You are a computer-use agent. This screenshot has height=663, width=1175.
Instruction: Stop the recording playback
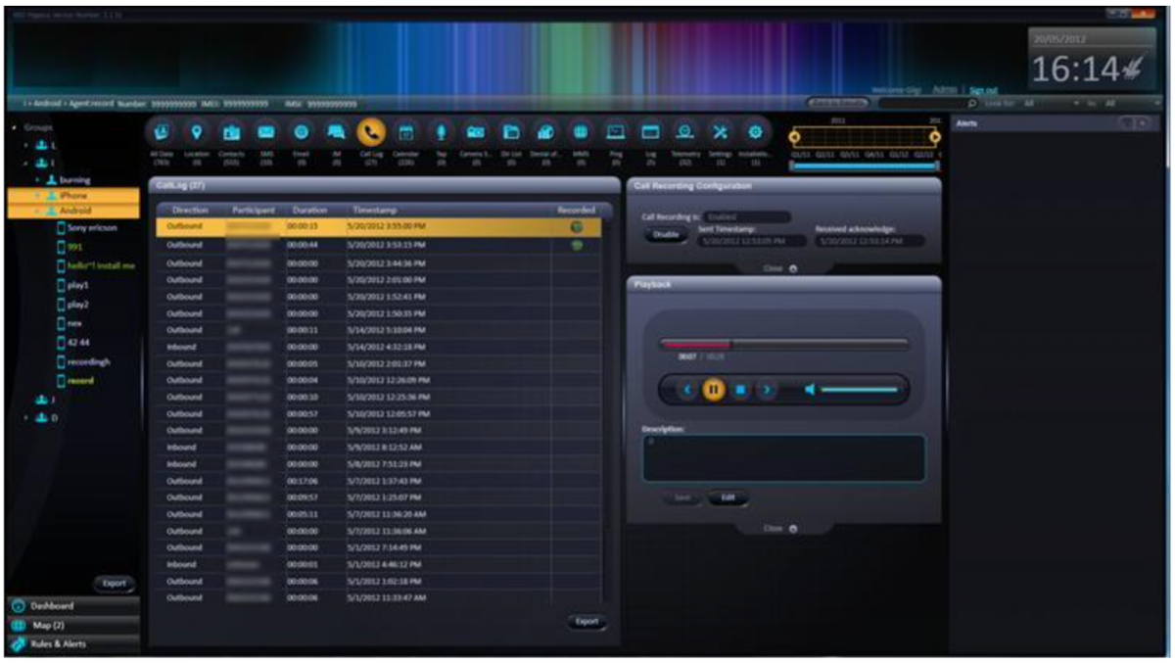coord(740,390)
